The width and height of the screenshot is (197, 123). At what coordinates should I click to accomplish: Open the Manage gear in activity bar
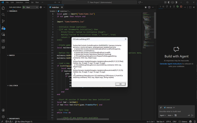[3, 117]
